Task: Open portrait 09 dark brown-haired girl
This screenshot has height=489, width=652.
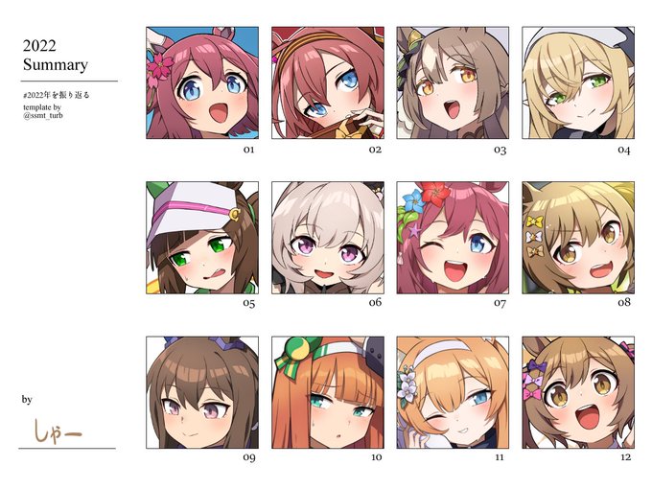Action: pyautogui.click(x=202, y=392)
